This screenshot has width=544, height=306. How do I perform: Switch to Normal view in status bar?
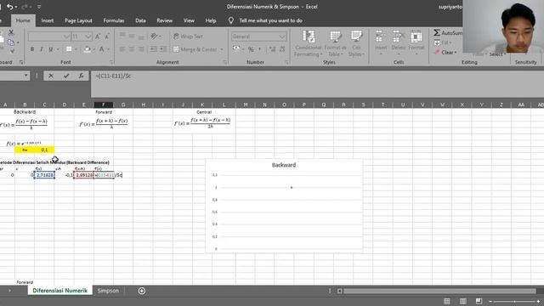point(447,301)
